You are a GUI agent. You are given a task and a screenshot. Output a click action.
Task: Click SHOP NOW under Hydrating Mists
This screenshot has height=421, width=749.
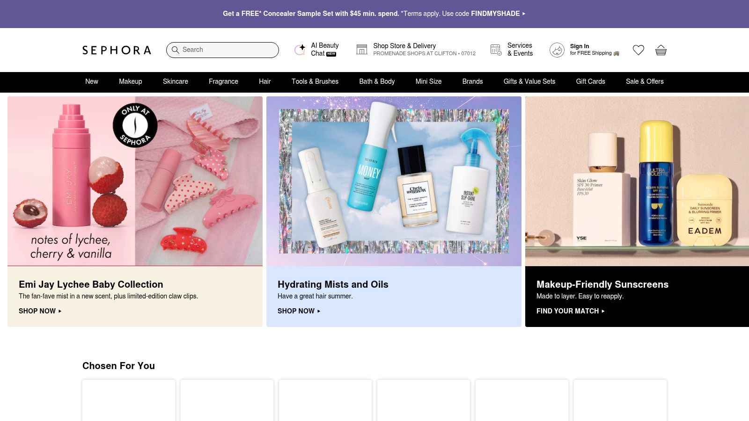[x=299, y=311]
